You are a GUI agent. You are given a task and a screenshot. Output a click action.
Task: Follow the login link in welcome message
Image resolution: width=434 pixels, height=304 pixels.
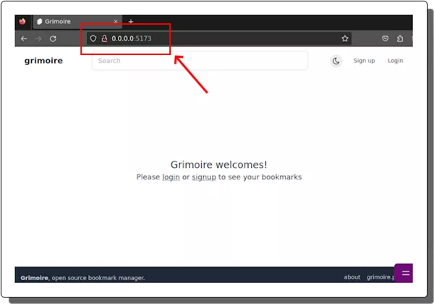pyautogui.click(x=171, y=177)
